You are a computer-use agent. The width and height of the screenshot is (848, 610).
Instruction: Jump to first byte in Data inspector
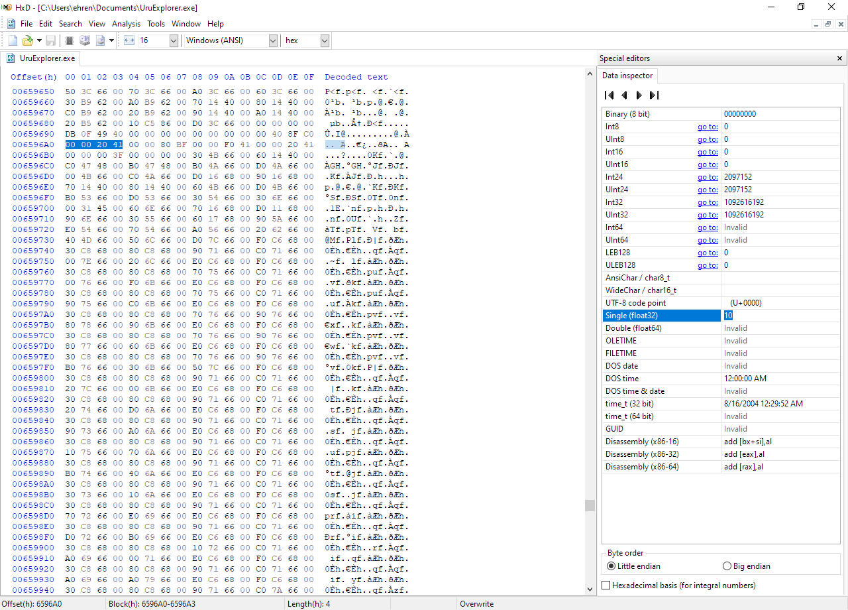pyautogui.click(x=609, y=95)
